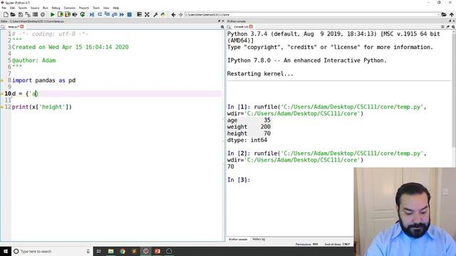Image resolution: width=456 pixels, height=256 pixels.
Task: Clear console with the eraser icon
Action: point(448,27)
